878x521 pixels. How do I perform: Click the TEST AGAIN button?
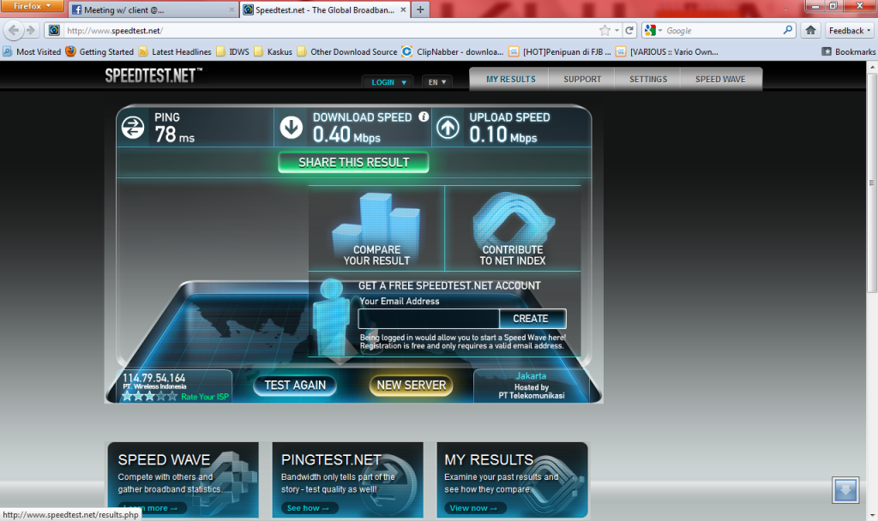pos(295,385)
